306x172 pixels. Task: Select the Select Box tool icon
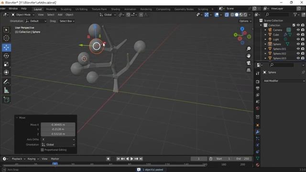coord(6,30)
